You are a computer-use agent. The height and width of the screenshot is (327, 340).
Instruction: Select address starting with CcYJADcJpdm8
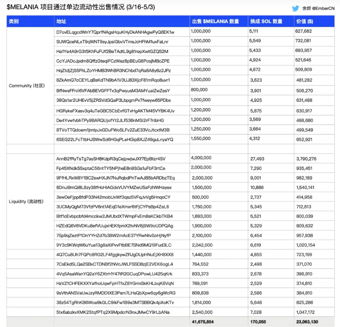point(113,61)
